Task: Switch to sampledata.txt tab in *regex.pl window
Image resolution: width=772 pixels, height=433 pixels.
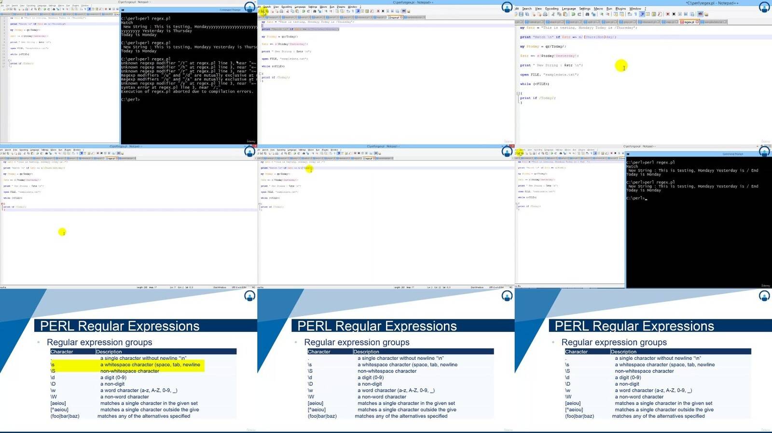Action: 714,22
